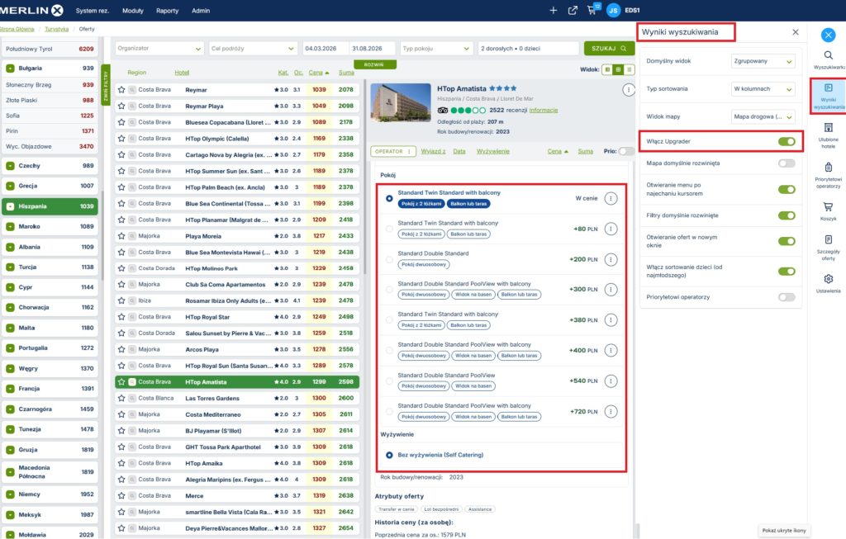Disable the Włącz Upgrader toggle
846x539 pixels.
(x=787, y=141)
